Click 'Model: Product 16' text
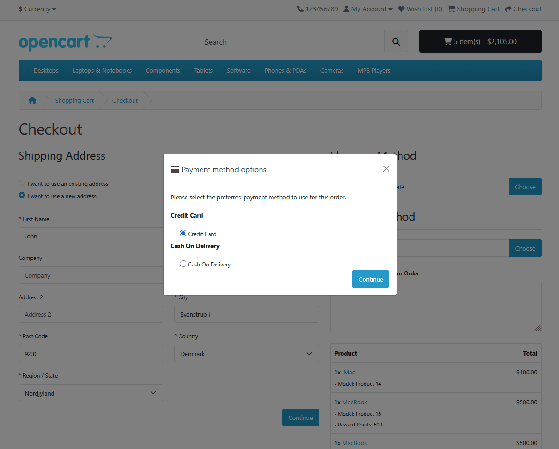559x449 pixels. click(359, 414)
